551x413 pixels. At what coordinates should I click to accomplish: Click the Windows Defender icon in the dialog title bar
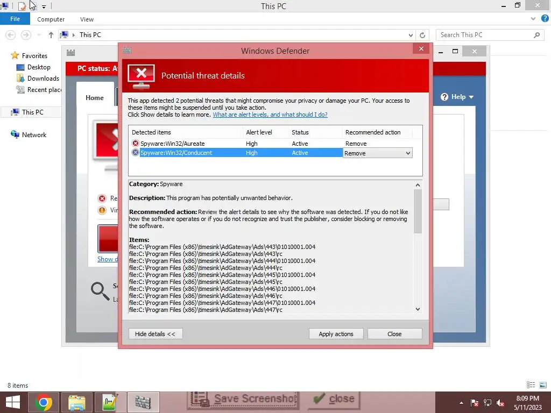tap(127, 51)
